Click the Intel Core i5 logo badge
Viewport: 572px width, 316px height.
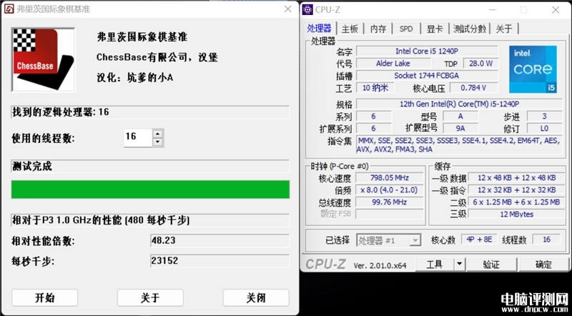pos(533,69)
